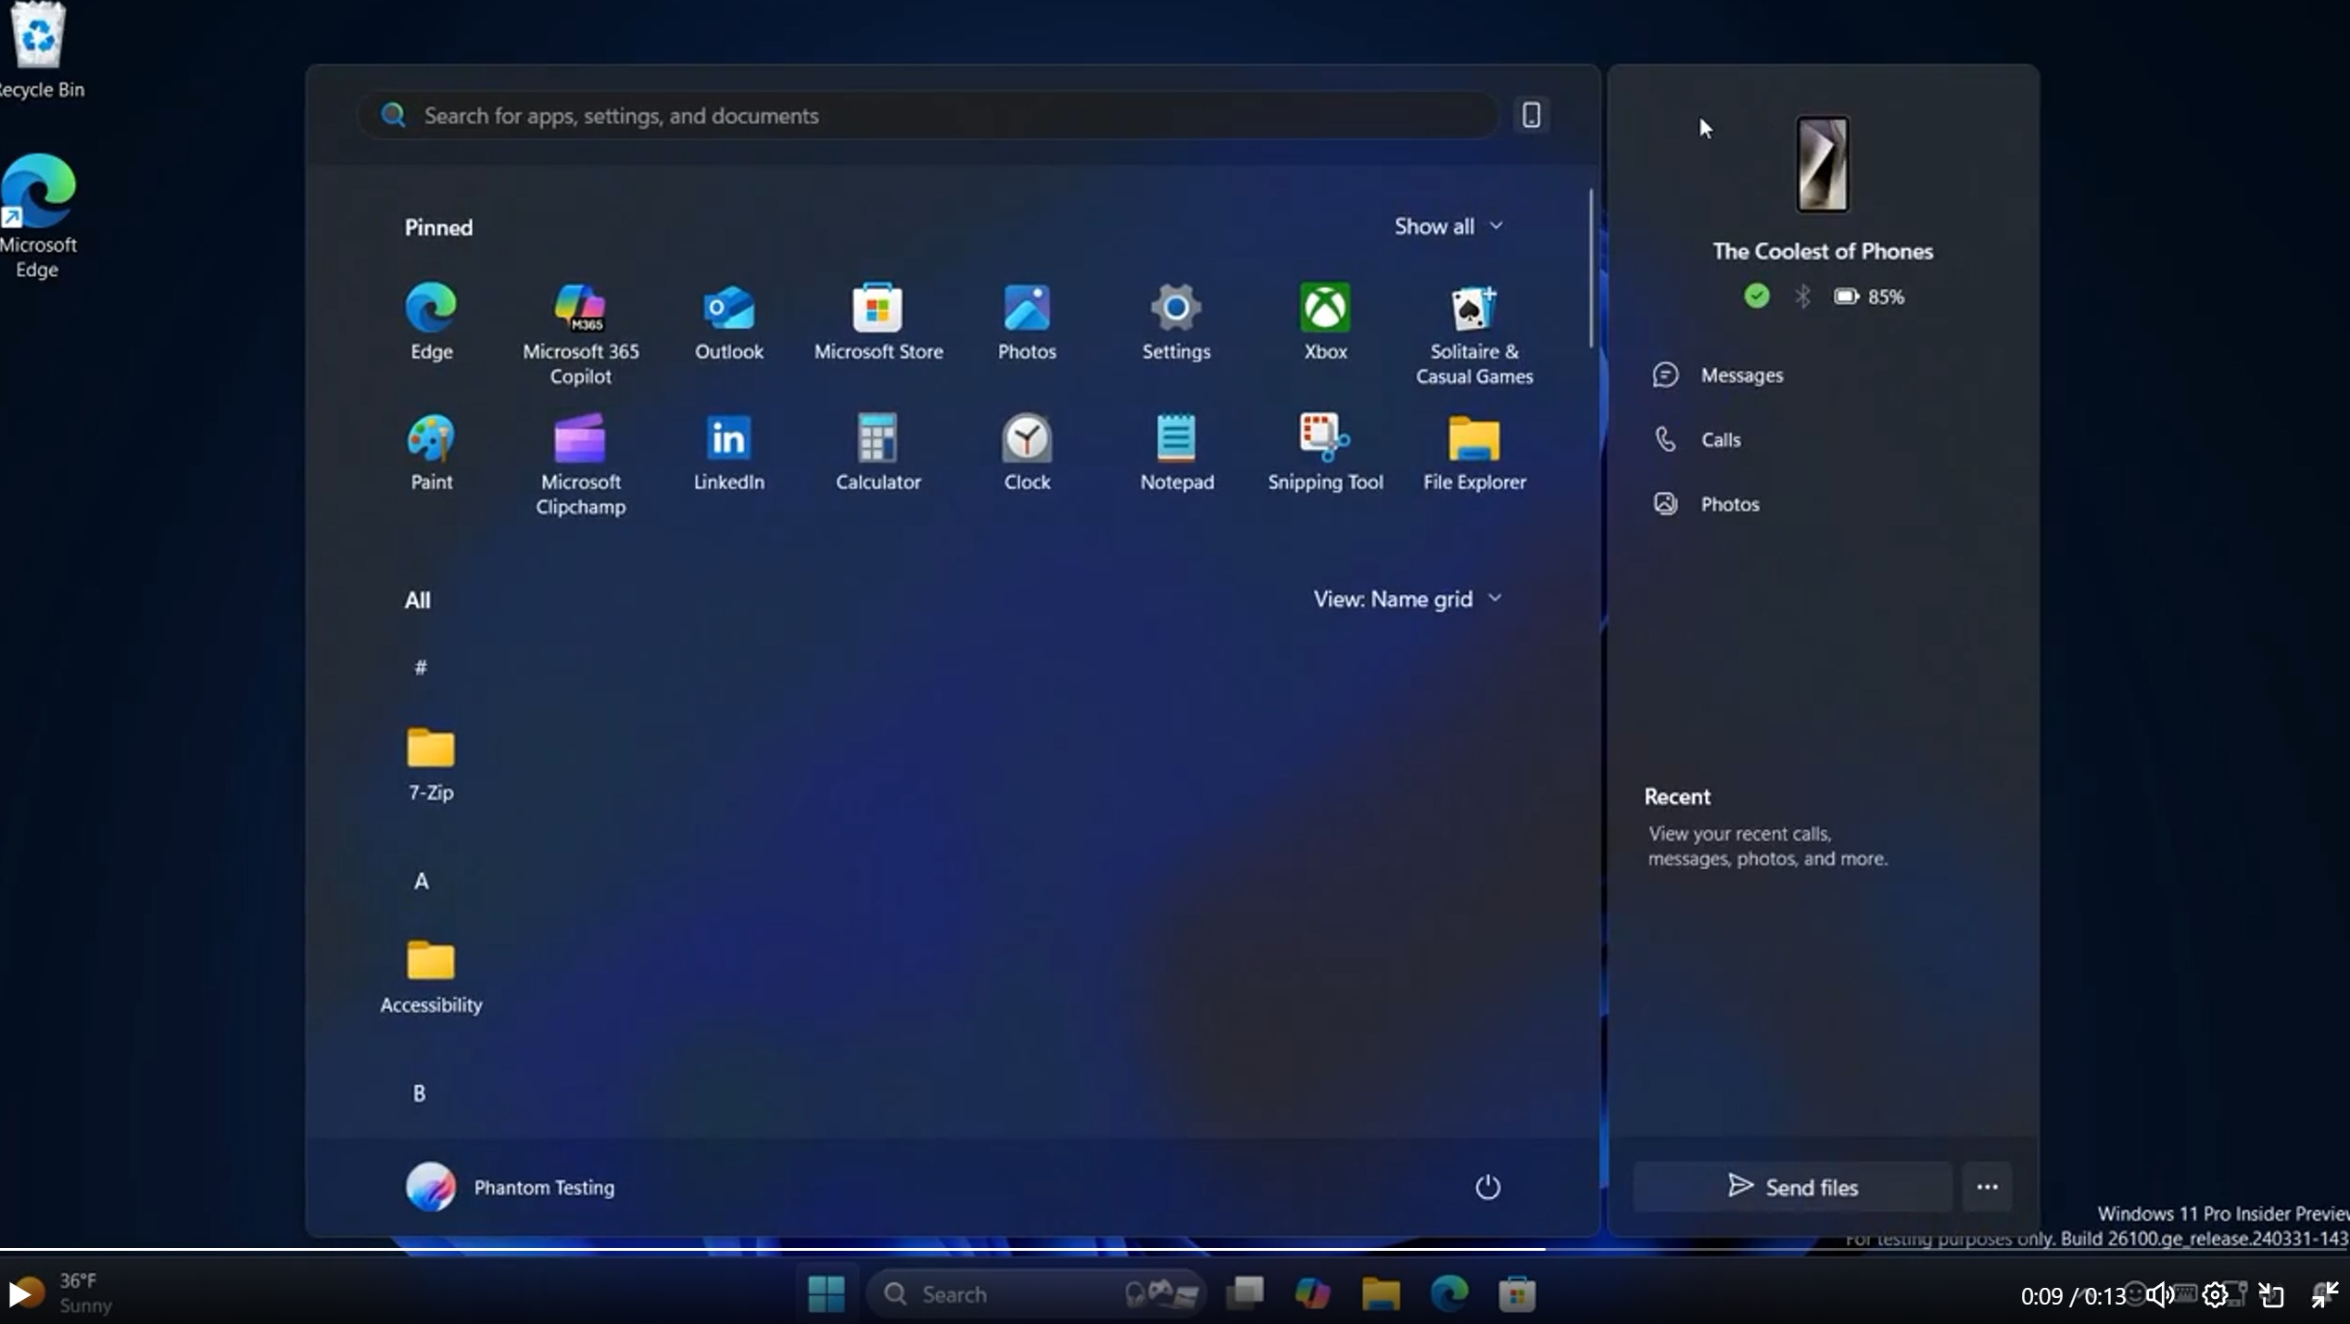2350x1324 pixels.
Task: Open the video player settings gear
Action: 2215,1295
